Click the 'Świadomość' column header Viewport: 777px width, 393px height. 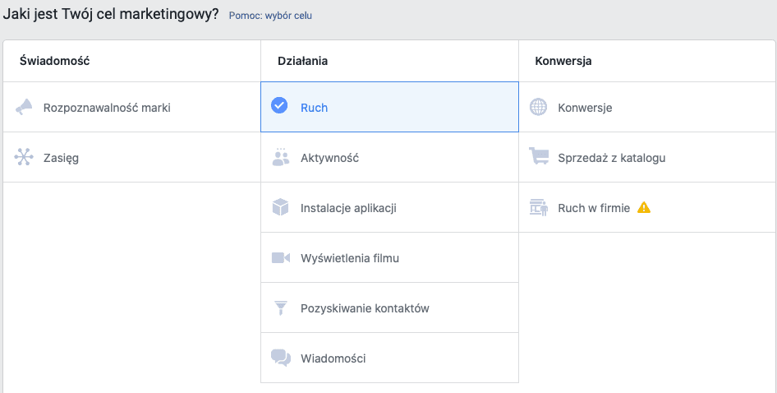point(54,61)
